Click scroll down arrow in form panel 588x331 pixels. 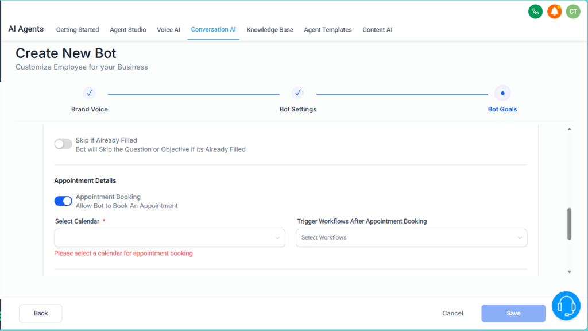[569, 271]
